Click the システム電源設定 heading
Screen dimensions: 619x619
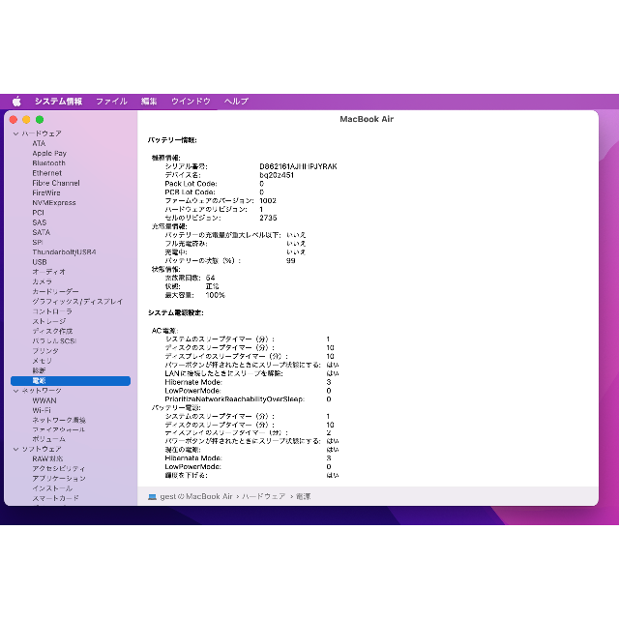coord(176,312)
